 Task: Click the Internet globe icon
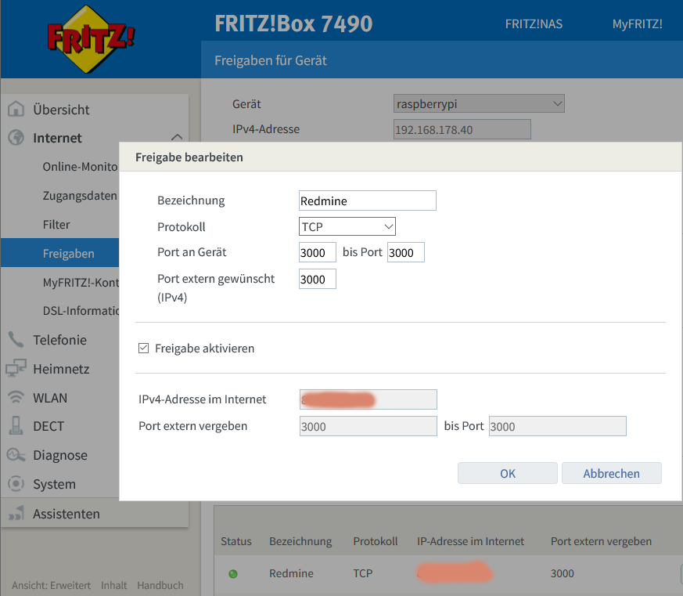pos(16,138)
